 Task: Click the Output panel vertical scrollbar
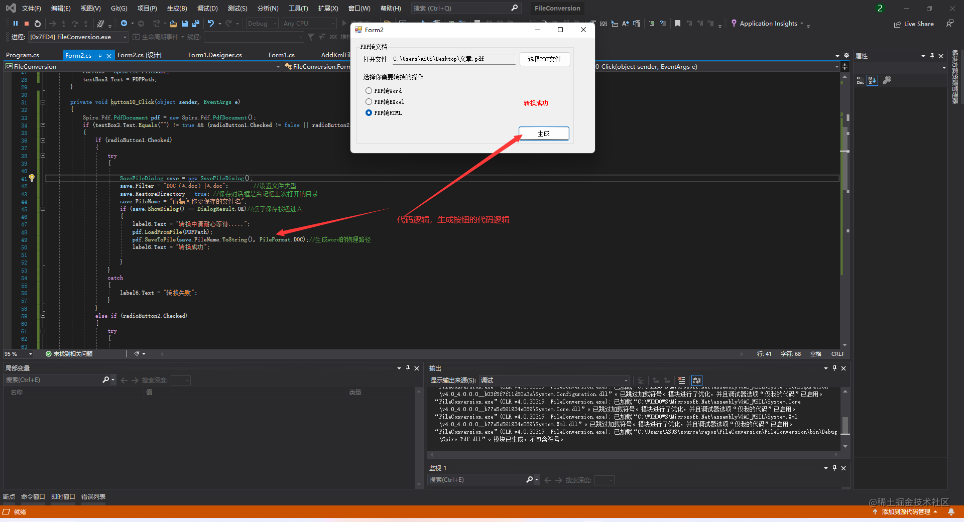pos(846,418)
